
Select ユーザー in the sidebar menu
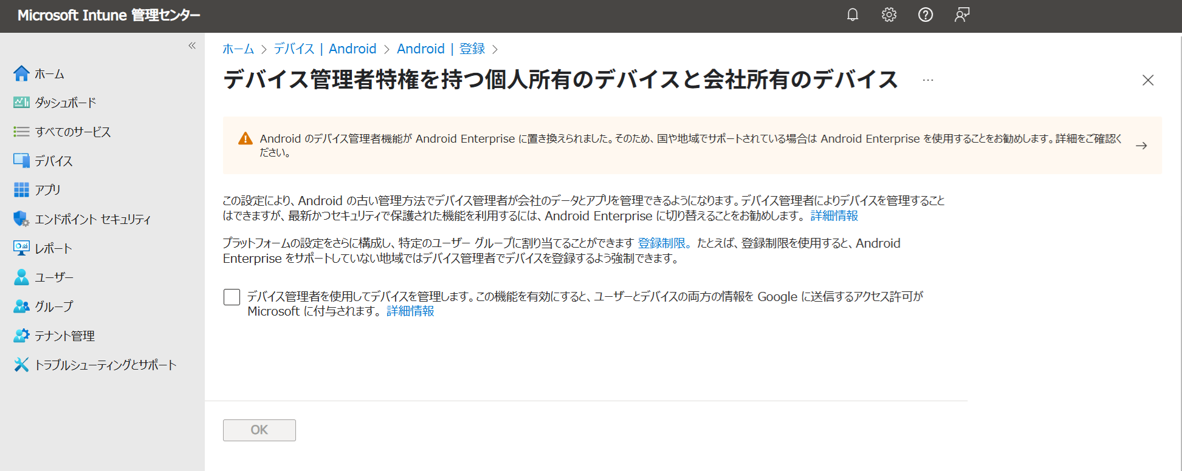point(54,278)
